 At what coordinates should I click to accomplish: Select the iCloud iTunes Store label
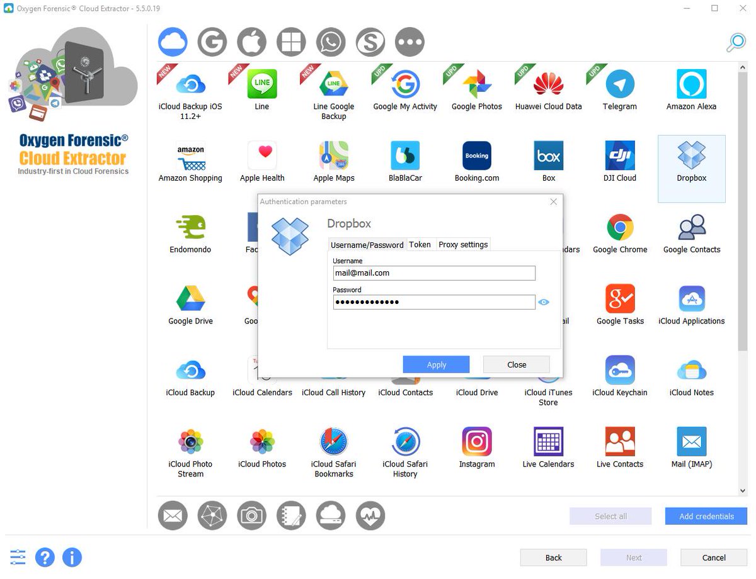(549, 397)
